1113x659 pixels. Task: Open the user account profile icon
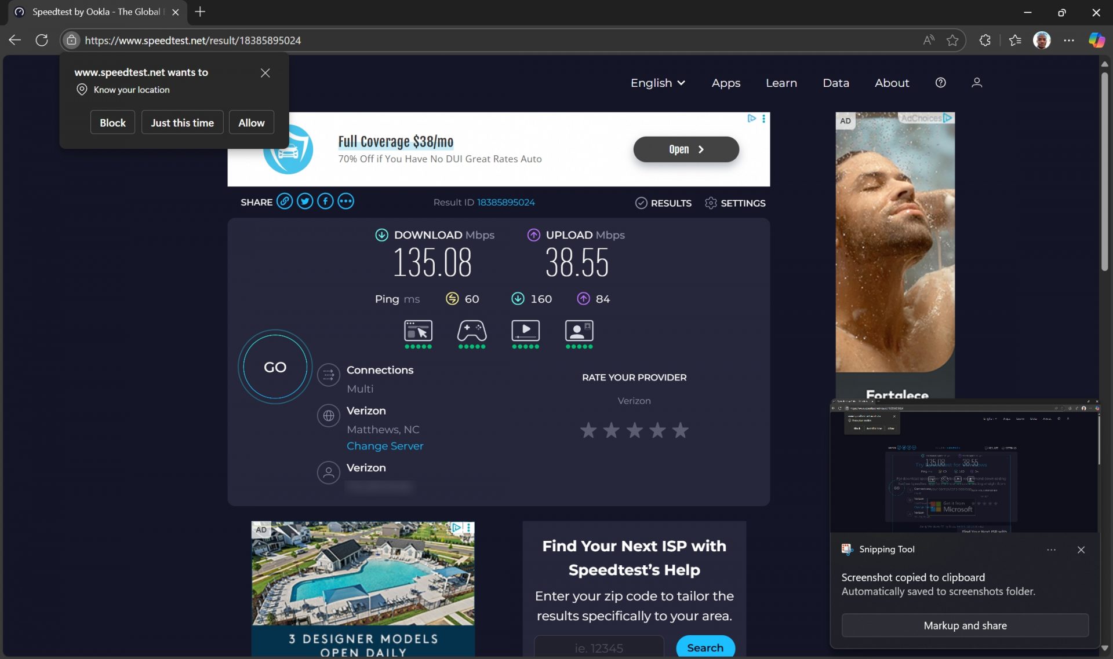(977, 82)
